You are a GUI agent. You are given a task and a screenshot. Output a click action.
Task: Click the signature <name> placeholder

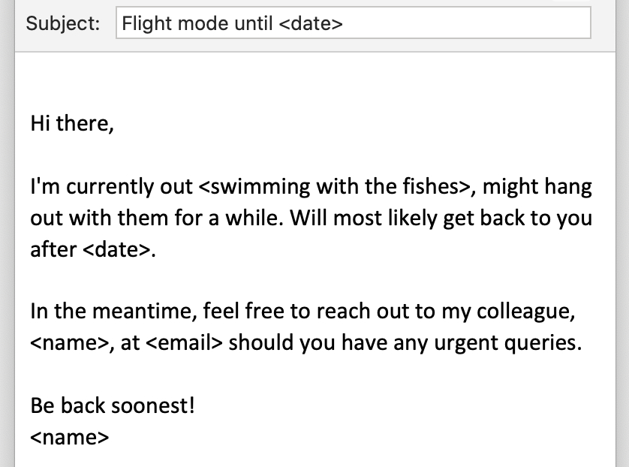69,437
